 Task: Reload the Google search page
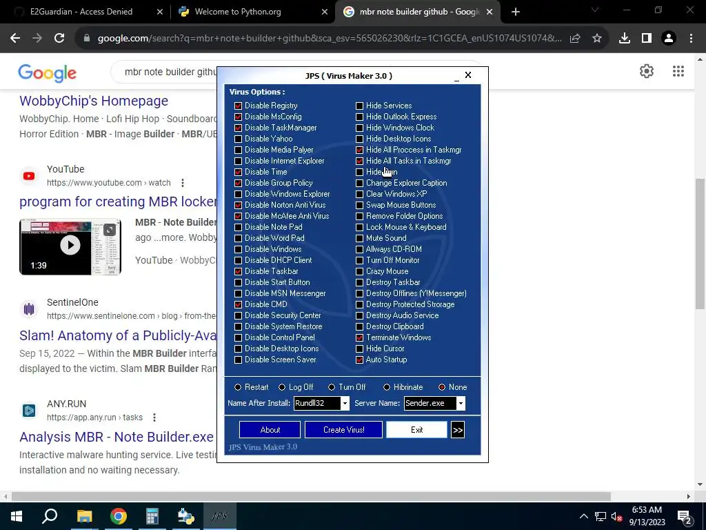[59, 39]
